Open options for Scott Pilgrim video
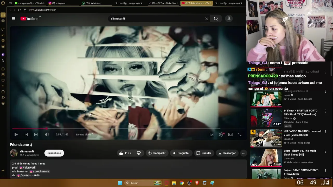Image resolution: width=333 pixels, height=187 pixels. click(325, 151)
